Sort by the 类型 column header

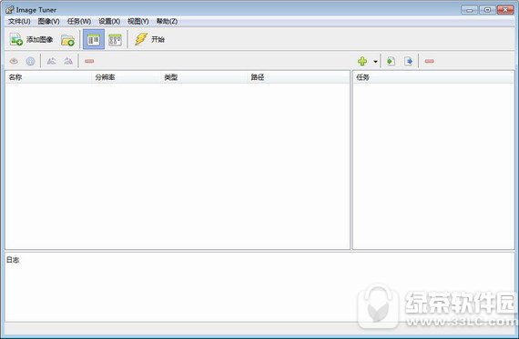click(204, 77)
